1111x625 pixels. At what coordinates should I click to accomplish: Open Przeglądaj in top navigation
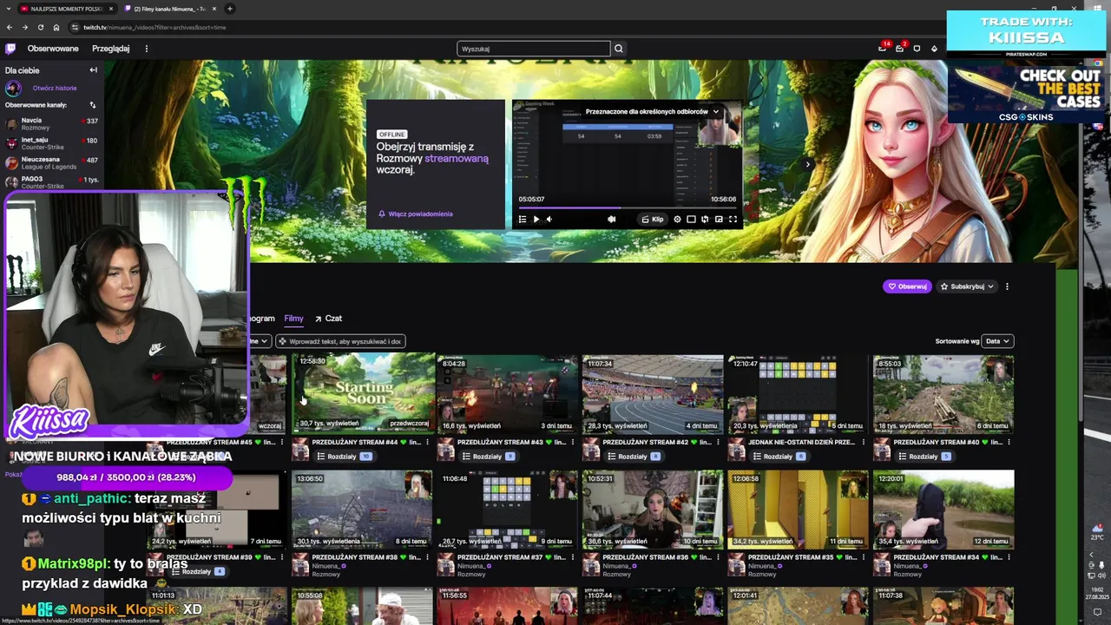[x=111, y=49]
